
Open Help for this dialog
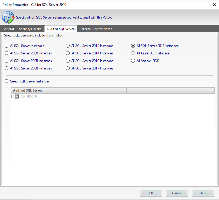point(203,193)
